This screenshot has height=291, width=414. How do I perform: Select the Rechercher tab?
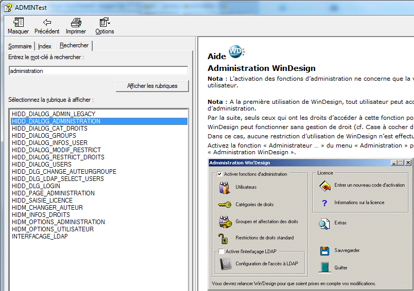click(74, 45)
